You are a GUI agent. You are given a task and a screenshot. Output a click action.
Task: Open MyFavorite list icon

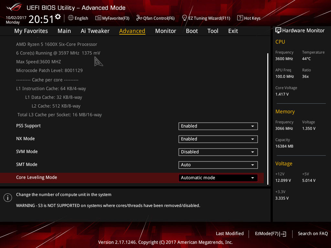coord(98,18)
